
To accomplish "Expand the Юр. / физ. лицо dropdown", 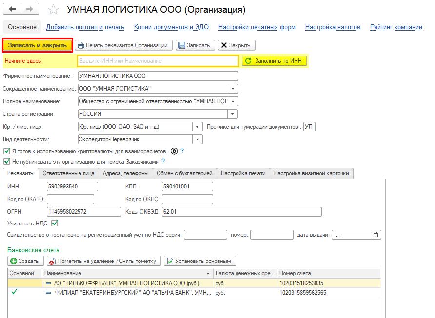I will [x=197, y=127].
